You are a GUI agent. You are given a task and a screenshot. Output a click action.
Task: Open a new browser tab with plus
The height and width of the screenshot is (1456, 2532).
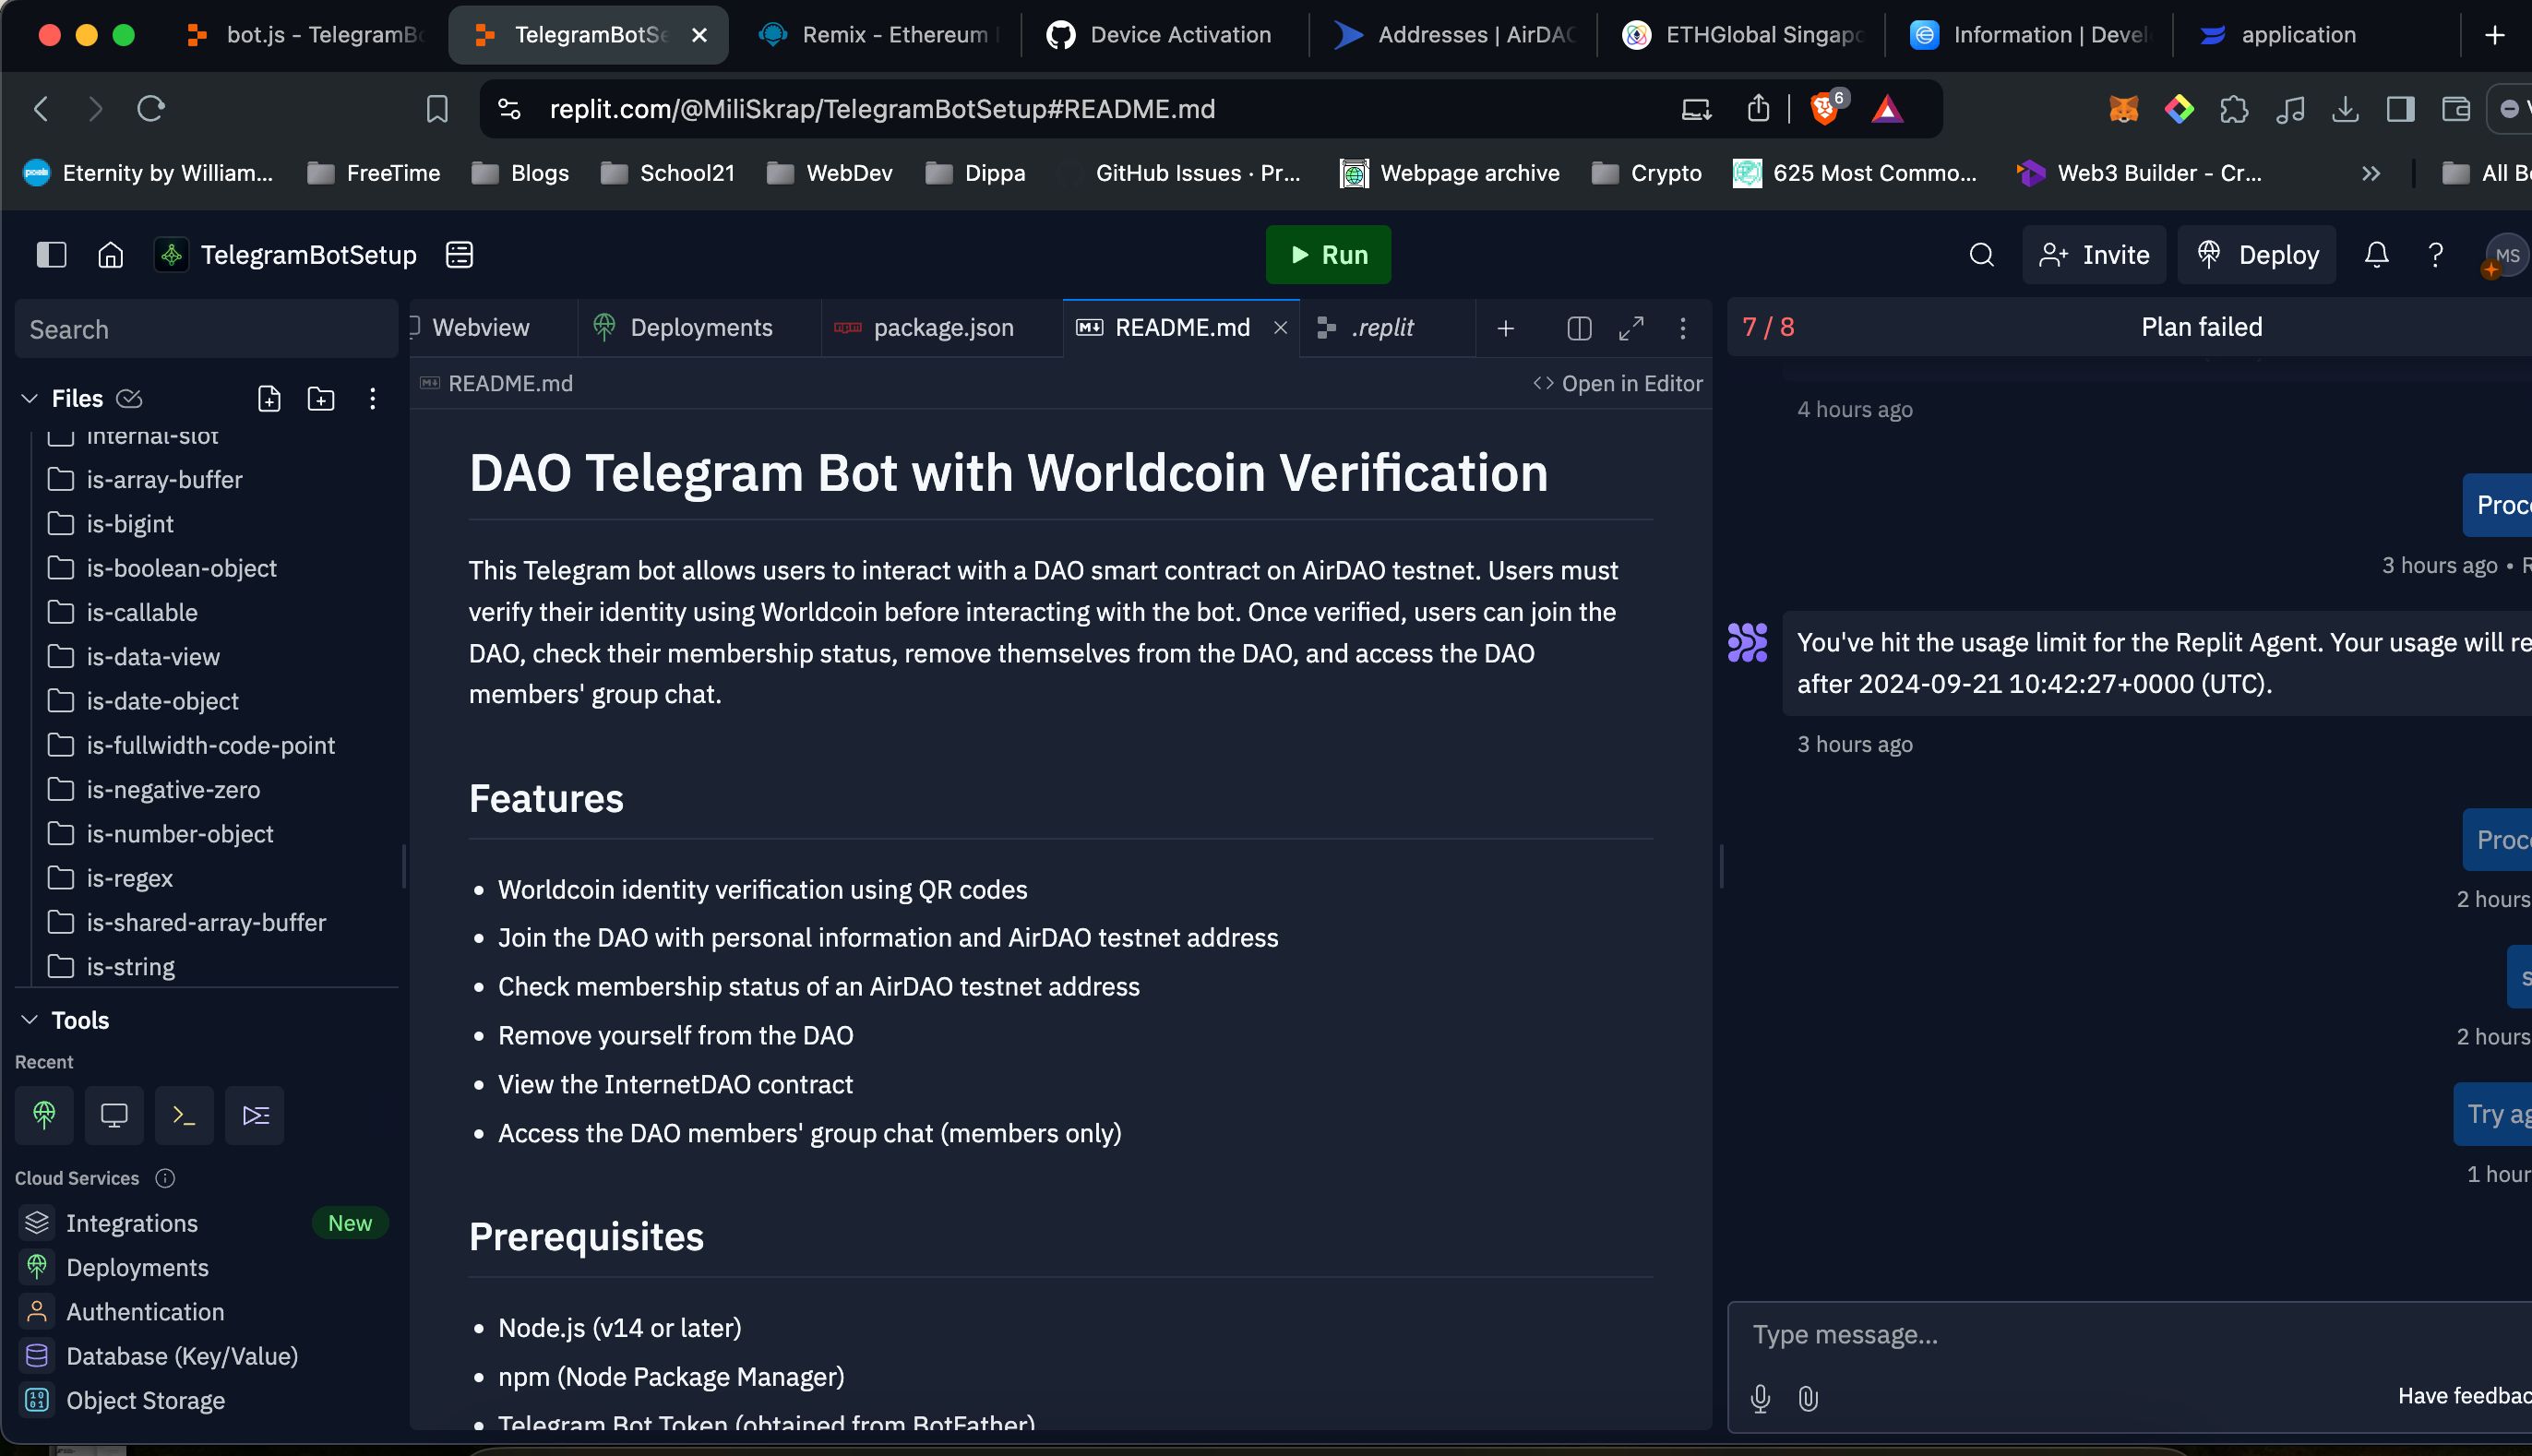click(2494, 35)
